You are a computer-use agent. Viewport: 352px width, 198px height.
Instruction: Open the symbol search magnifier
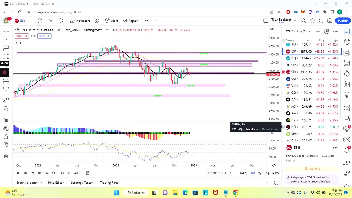(x=304, y=21)
